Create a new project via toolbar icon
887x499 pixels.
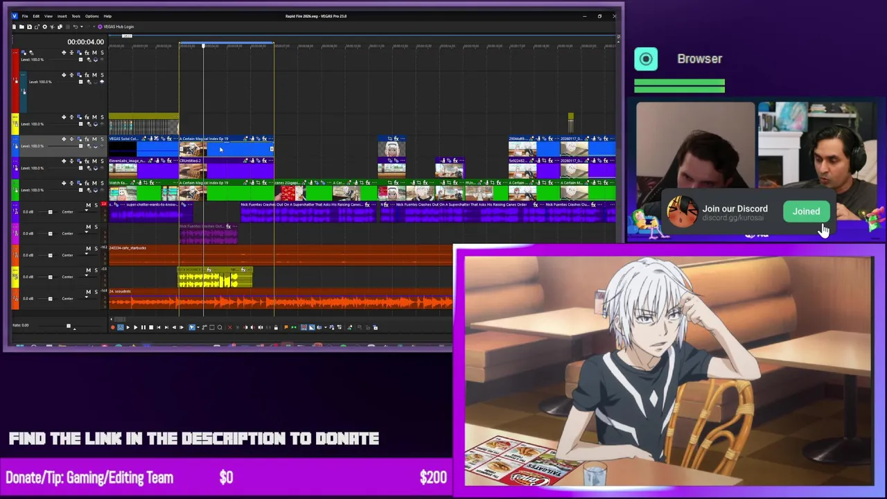point(14,27)
